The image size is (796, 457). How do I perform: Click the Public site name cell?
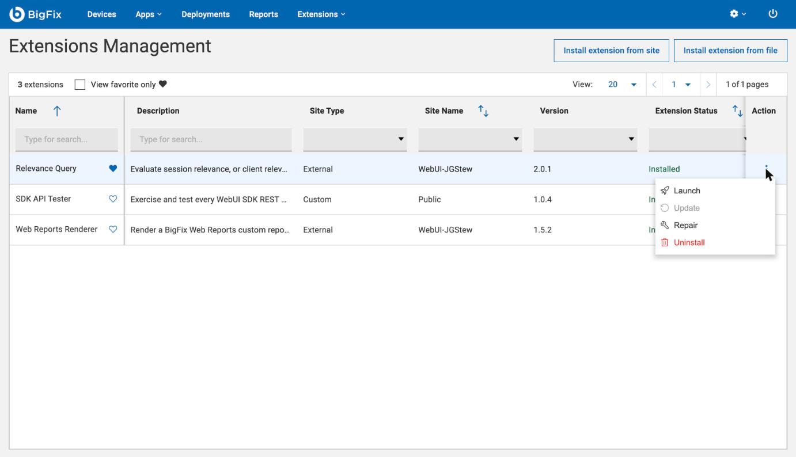click(430, 200)
